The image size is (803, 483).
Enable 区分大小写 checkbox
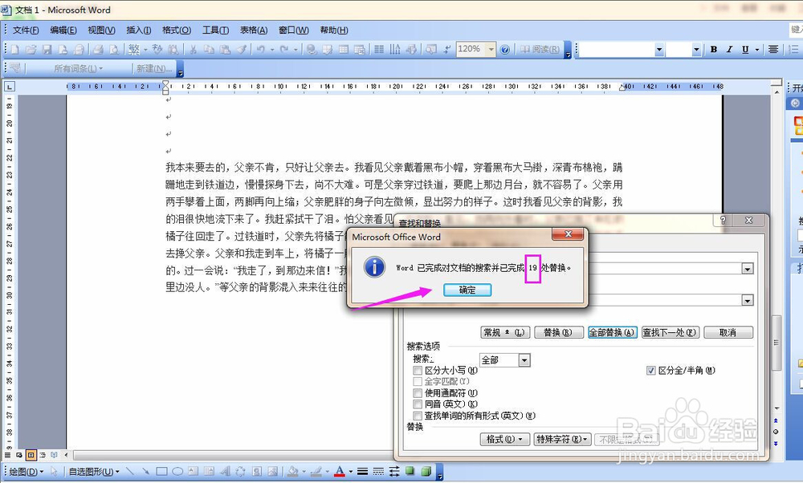(418, 371)
